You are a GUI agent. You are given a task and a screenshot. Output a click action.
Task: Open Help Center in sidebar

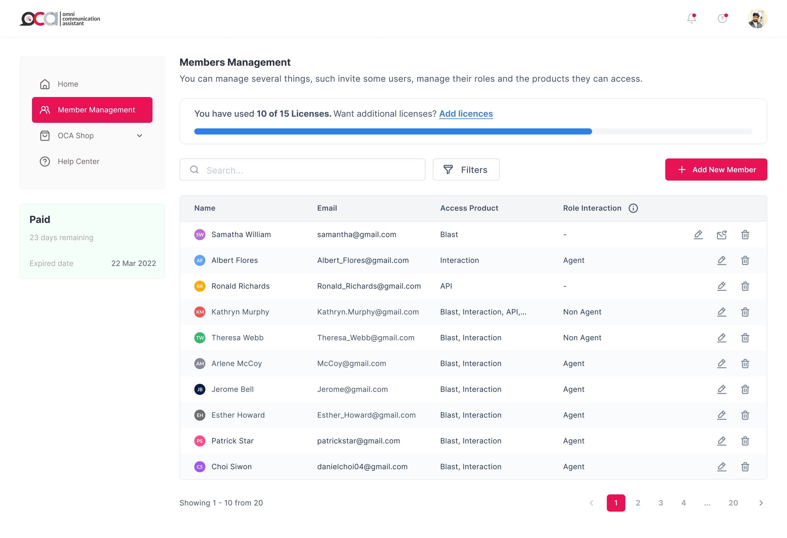[x=78, y=161]
